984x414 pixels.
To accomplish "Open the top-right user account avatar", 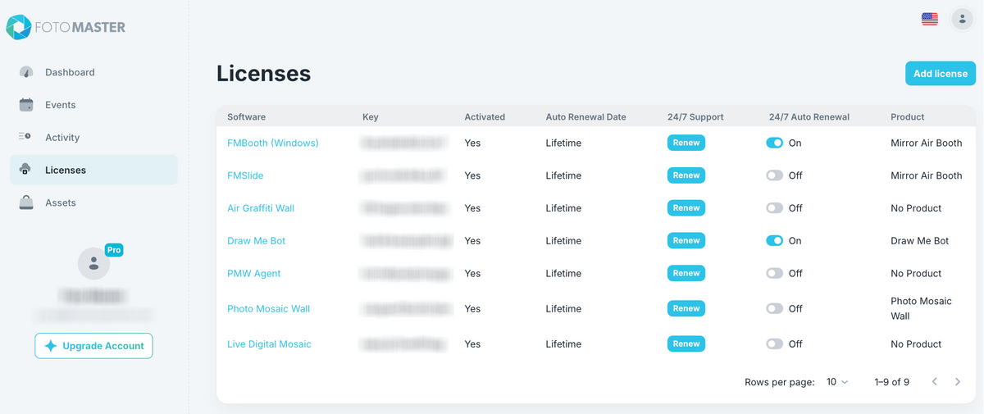I will click(962, 19).
